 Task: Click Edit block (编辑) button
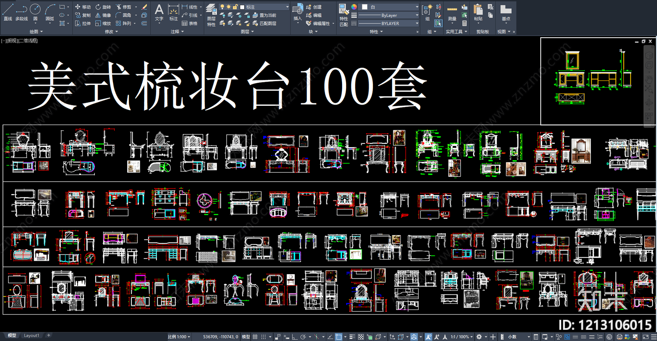coord(314,15)
